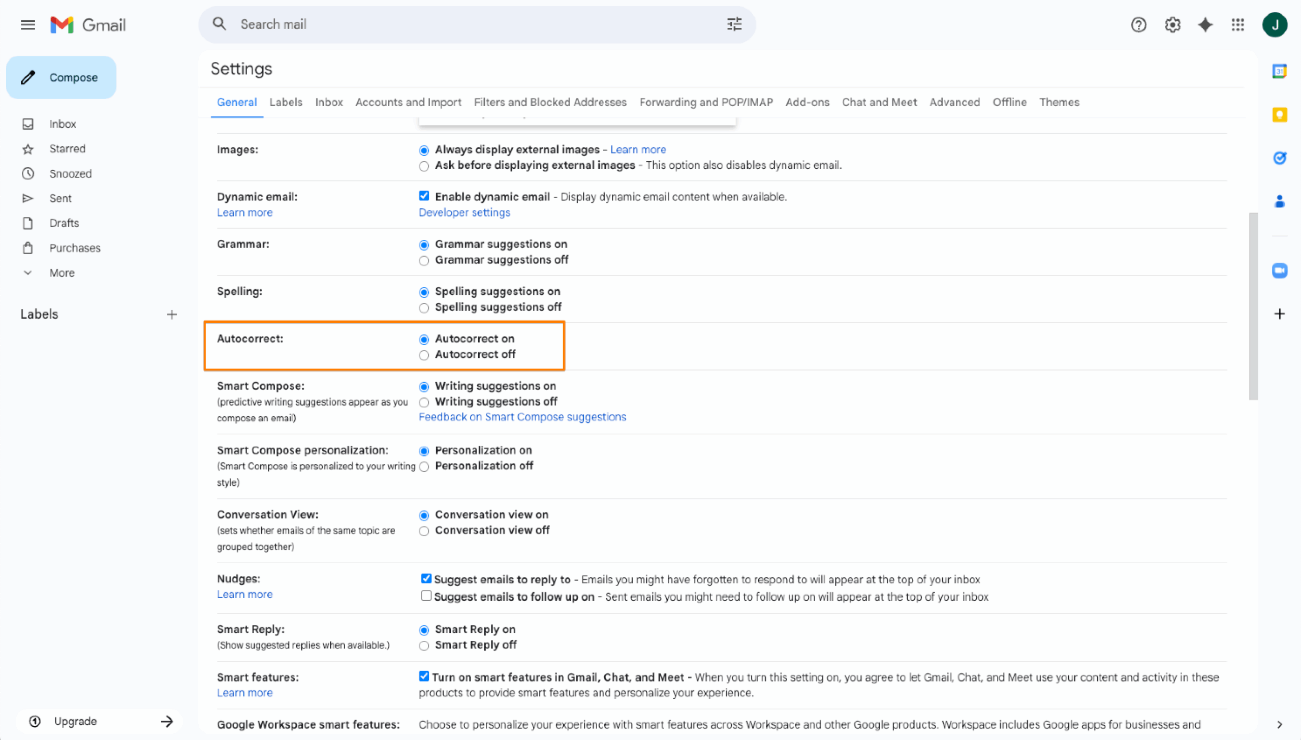This screenshot has width=1301, height=740.
Task: Uncheck Enable dynamic email checkbox
Action: (424, 196)
